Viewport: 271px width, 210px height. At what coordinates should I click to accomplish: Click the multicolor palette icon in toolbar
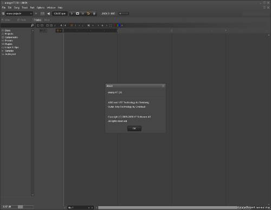coord(118,25)
